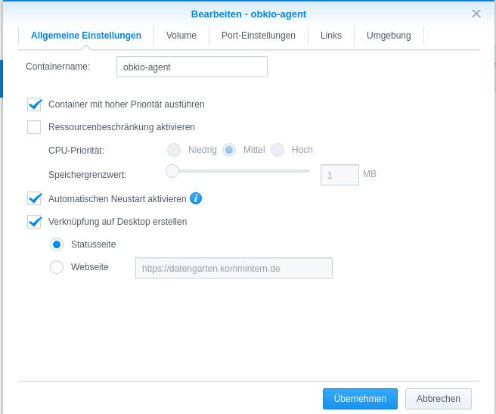The width and height of the screenshot is (496, 414).
Task: Close the Bearbeiten dialog with the X icon
Action: pos(476,14)
